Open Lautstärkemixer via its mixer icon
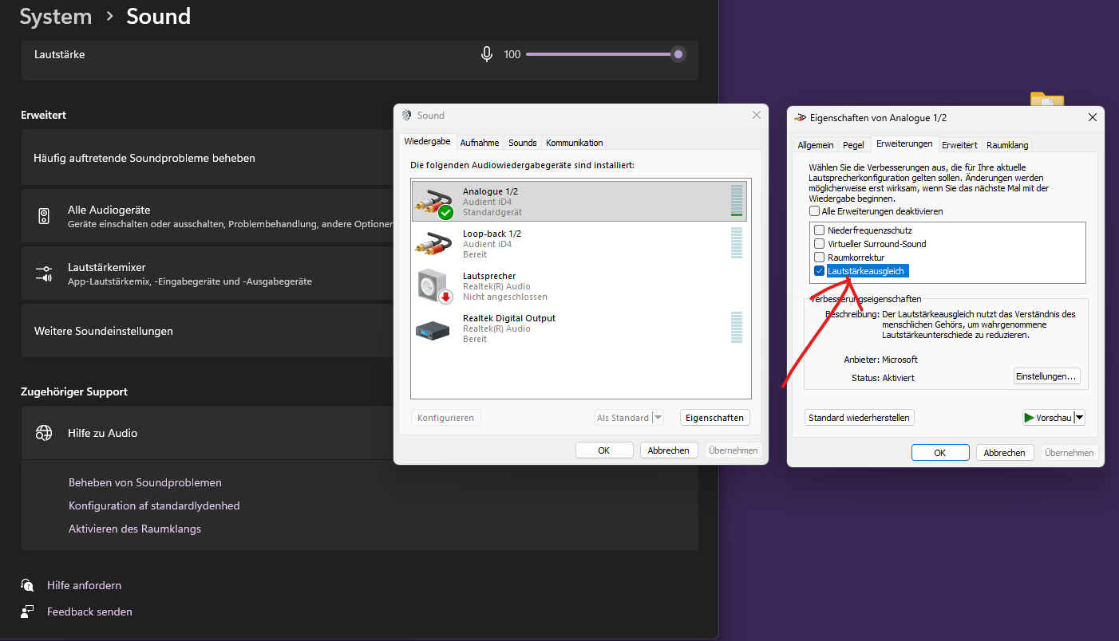Screen dimensions: 1119x641 coord(44,273)
